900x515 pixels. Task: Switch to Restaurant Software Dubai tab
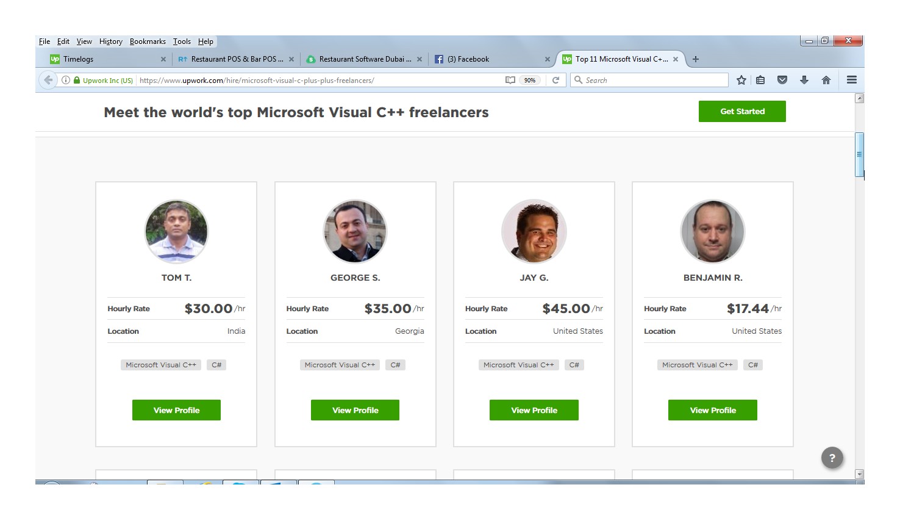pyautogui.click(x=363, y=59)
